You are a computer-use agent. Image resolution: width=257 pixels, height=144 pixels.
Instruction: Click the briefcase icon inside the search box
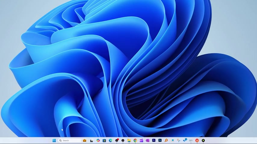tap(85, 140)
